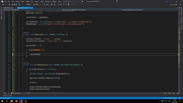Open the Debug configuration dropdown
Screen dimensions: 183x103
point(29,5)
